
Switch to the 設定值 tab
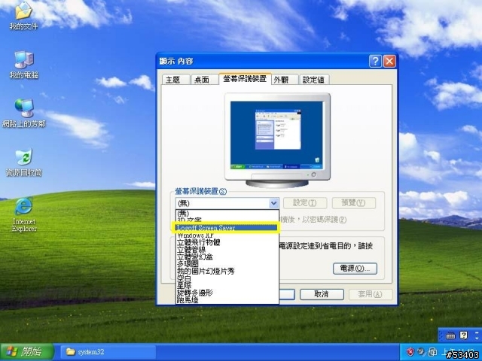coord(314,80)
